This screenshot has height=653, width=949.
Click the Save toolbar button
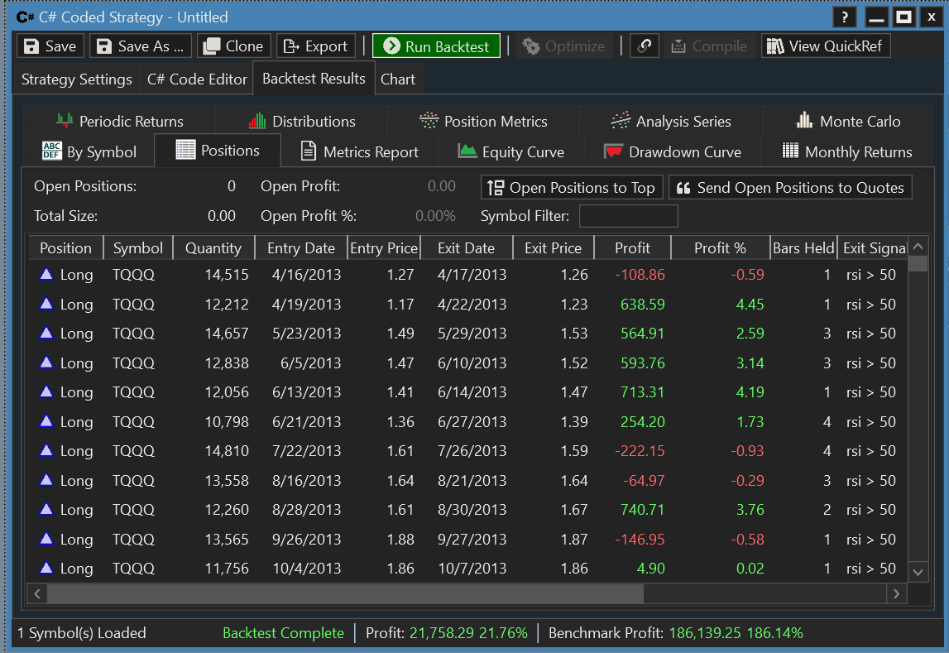pos(50,46)
